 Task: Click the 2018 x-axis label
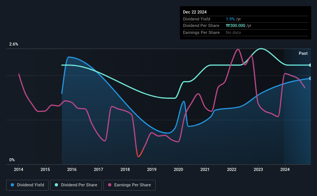[x=125, y=169]
